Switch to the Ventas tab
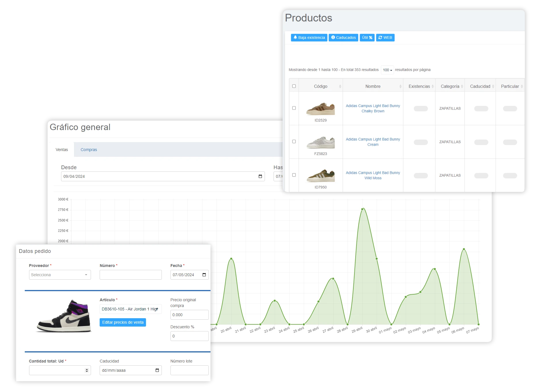 pos(62,150)
